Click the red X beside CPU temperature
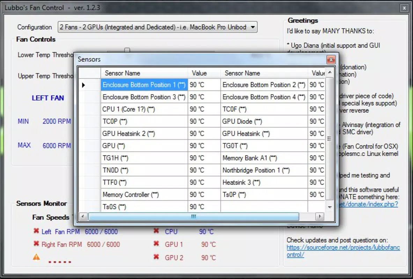Screen dimensions: 413x279 [156, 231]
